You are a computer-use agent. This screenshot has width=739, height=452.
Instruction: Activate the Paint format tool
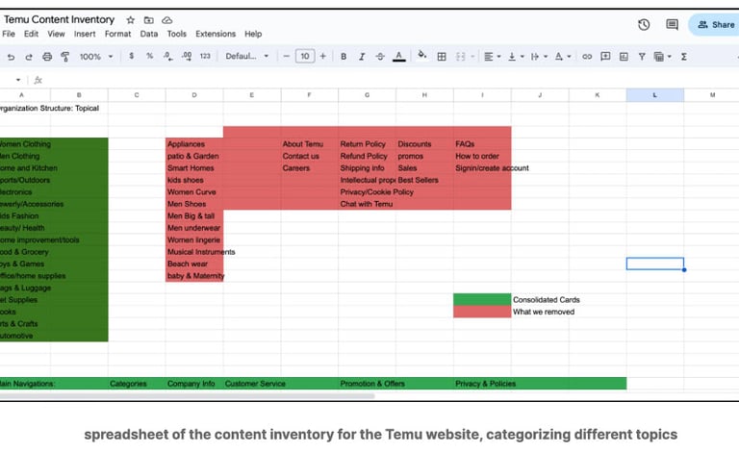[x=65, y=57]
